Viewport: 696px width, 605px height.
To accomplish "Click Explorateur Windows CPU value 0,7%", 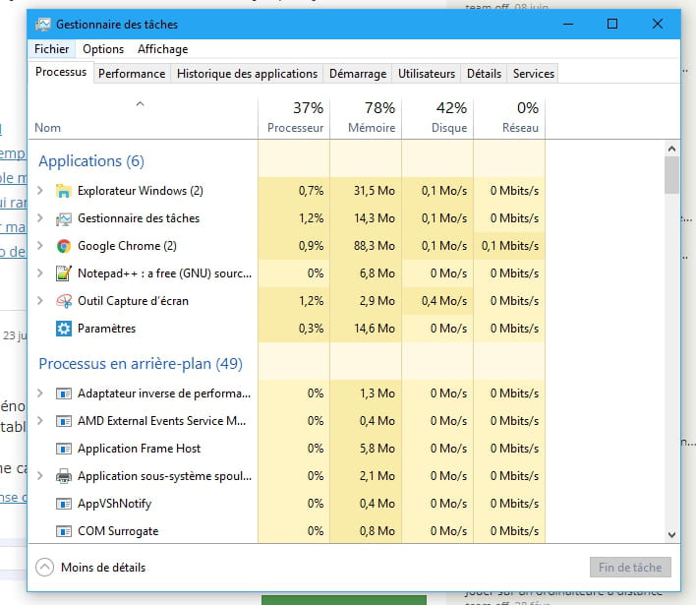I will [312, 191].
